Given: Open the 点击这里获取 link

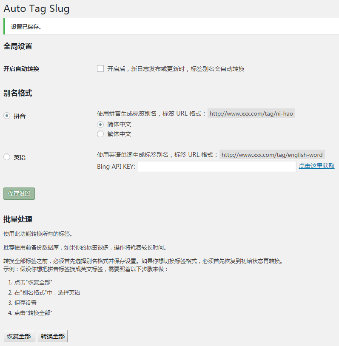Looking at the screenshot, I should [316, 166].
